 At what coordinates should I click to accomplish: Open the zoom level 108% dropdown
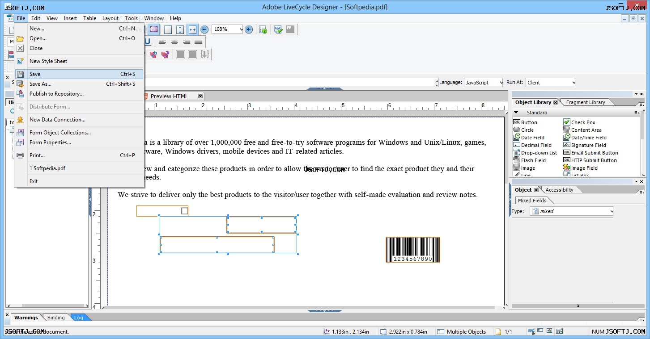point(241,29)
